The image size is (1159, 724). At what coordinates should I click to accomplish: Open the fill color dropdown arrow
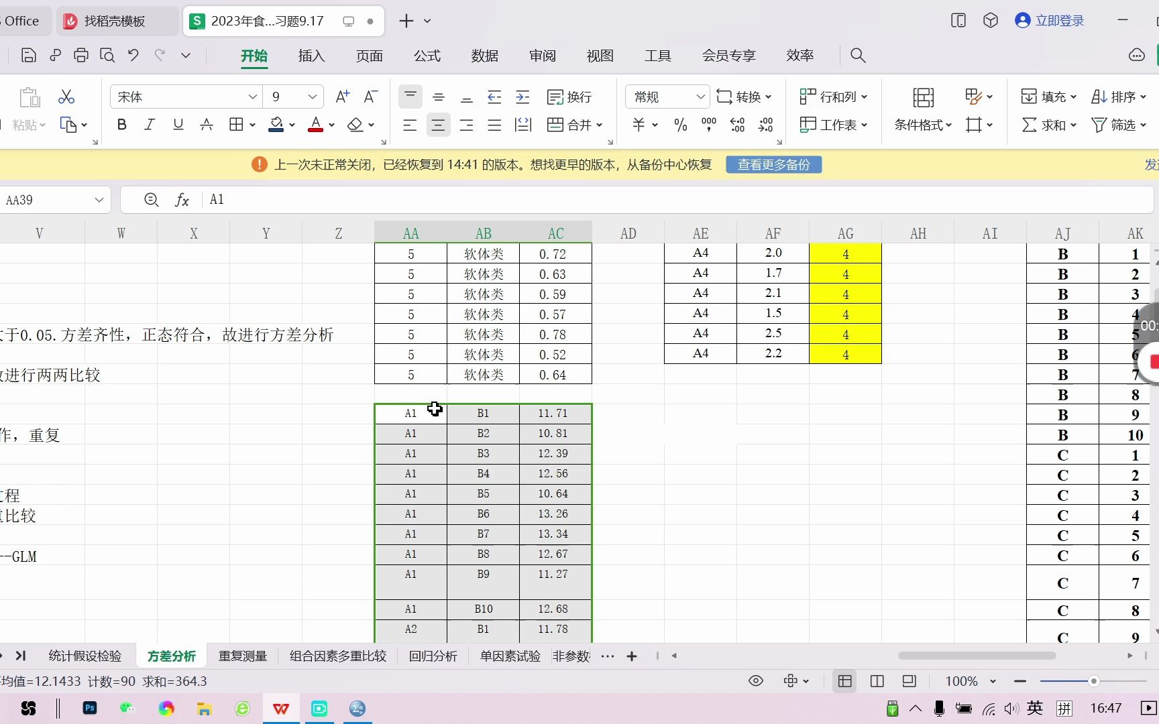point(291,125)
